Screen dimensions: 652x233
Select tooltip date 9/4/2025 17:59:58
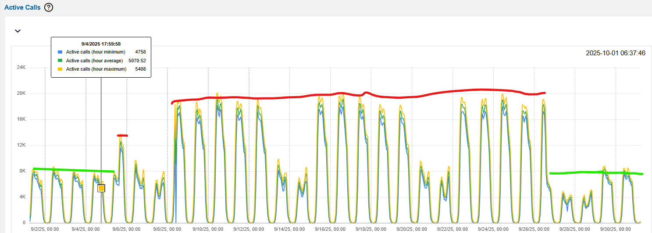(x=101, y=44)
